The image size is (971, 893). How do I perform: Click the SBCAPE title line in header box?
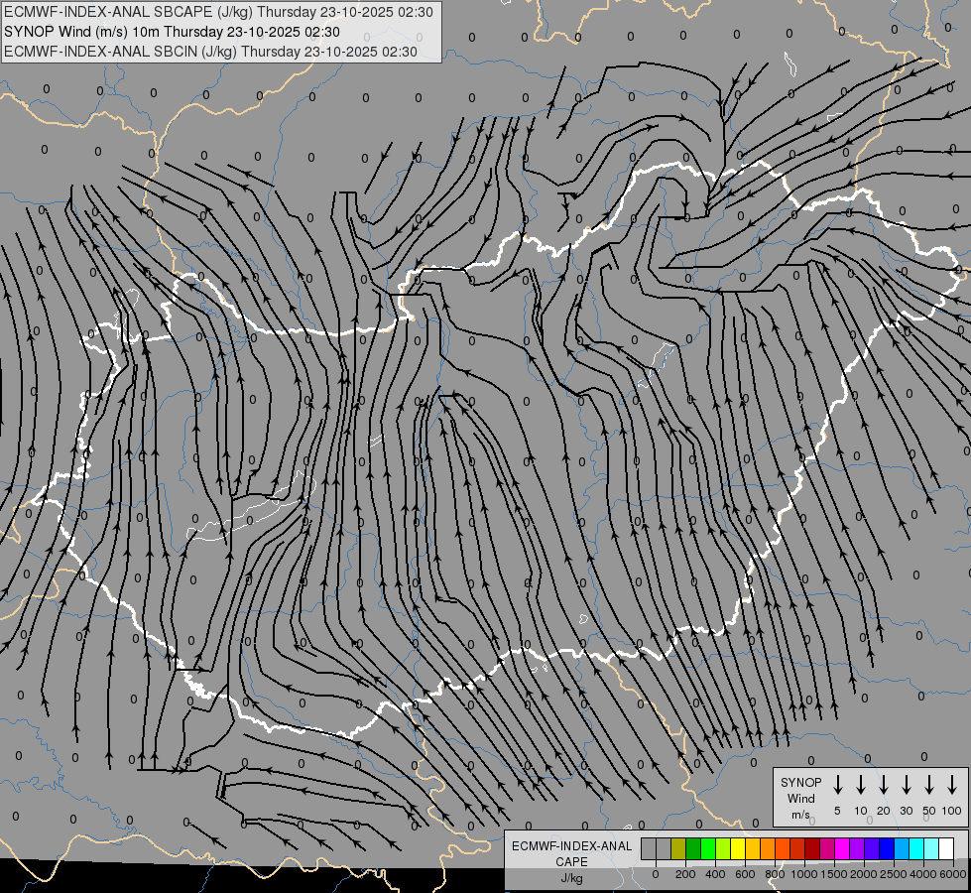tap(218, 12)
